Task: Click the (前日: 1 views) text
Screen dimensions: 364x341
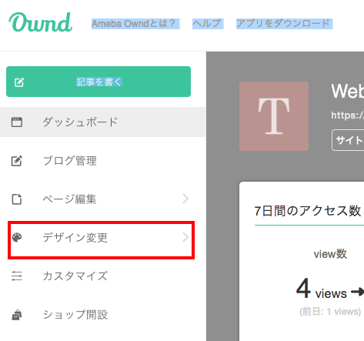Action: tap(330, 312)
